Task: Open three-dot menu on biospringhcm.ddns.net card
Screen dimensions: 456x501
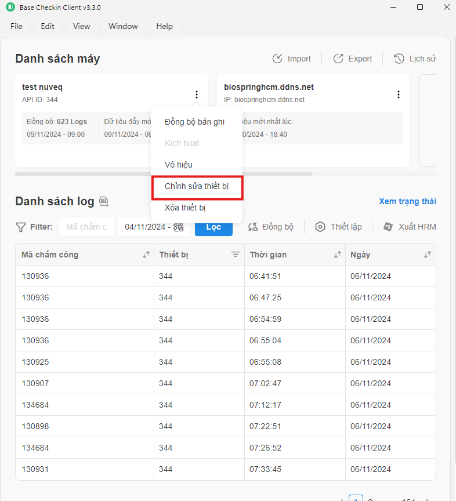Action: [398, 95]
